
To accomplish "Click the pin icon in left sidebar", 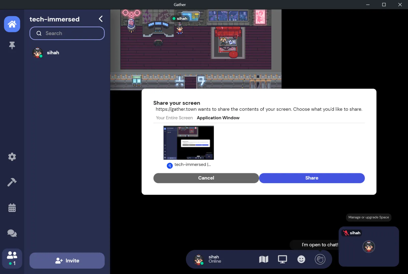I will click(12, 45).
